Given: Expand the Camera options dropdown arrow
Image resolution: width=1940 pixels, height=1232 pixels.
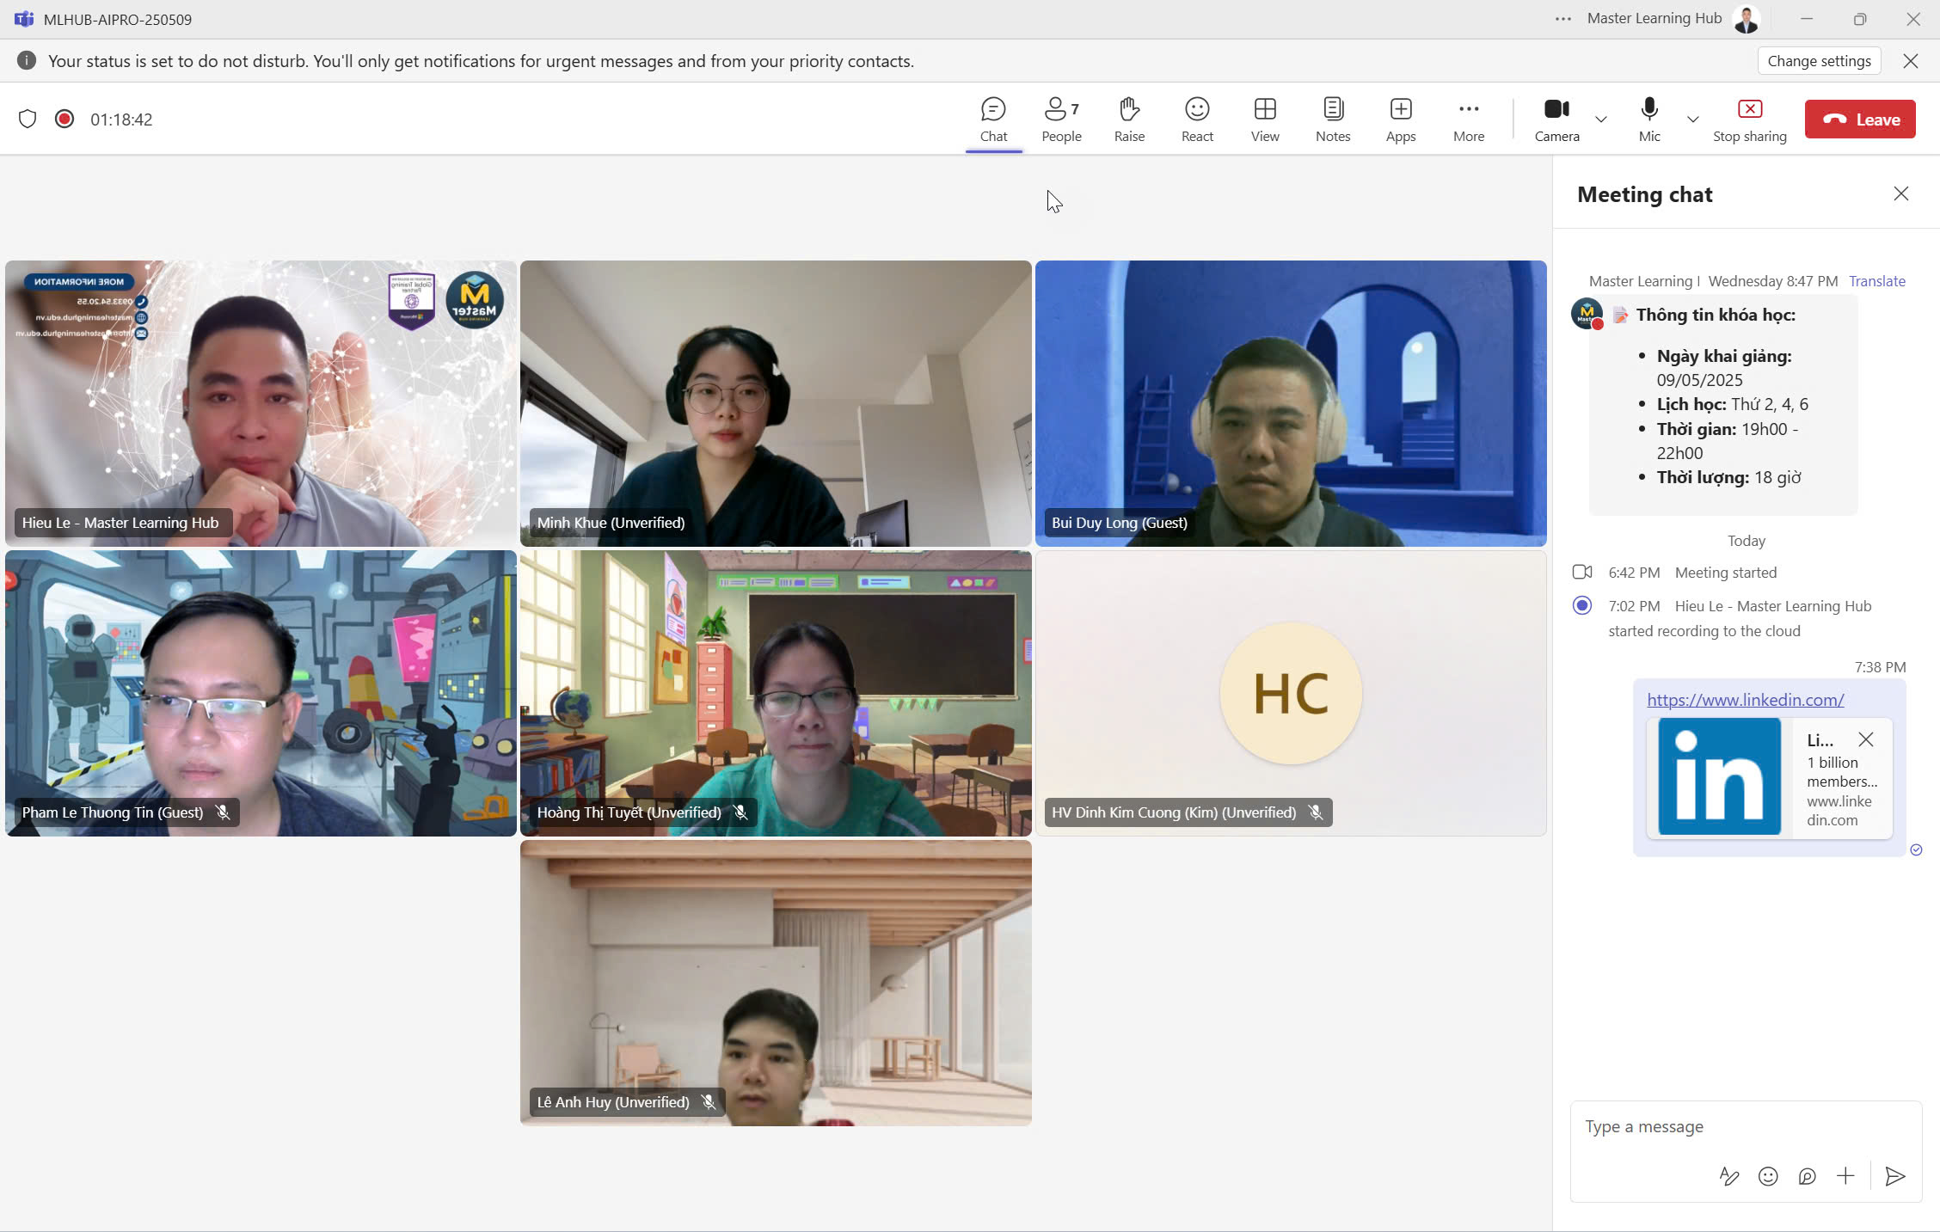Looking at the screenshot, I should point(1601,120).
